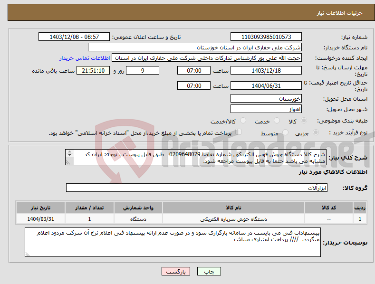Select the کالا radio button
This screenshot has width=375, height=284.
(304, 121)
